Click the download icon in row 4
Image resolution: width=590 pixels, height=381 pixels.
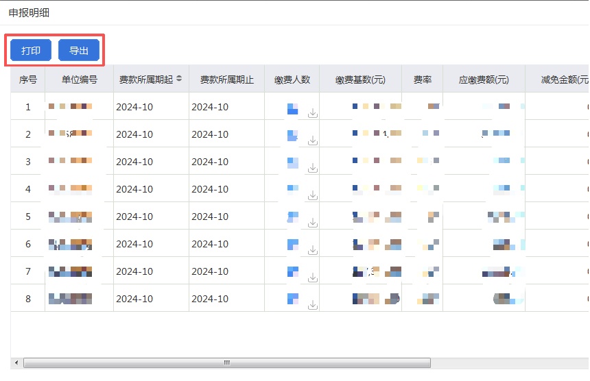[x=313, y=195]
